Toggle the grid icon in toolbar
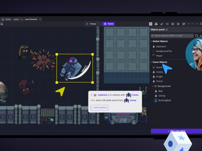202x151 pixels. 178,24
